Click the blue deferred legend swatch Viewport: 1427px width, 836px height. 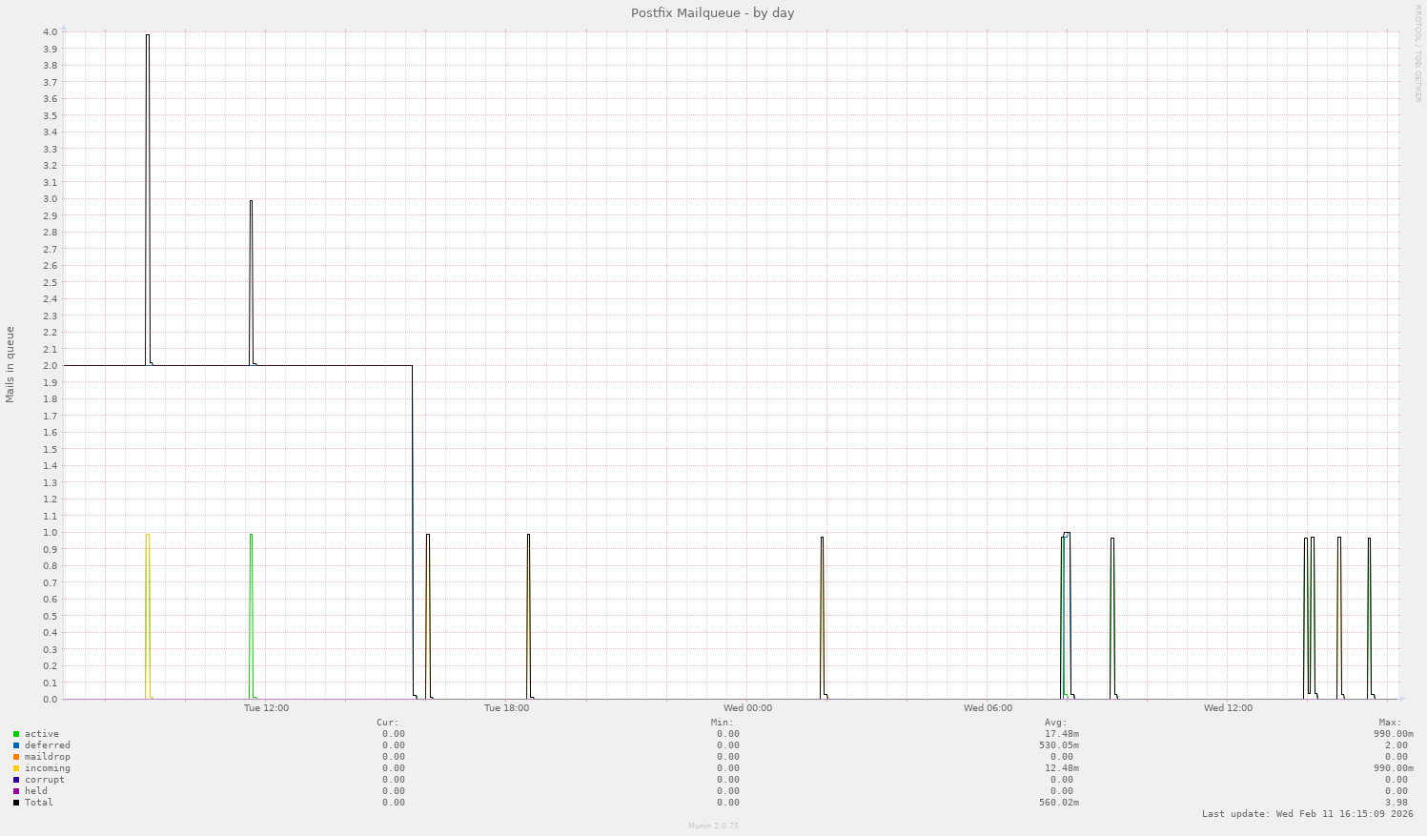coord(14,745)
